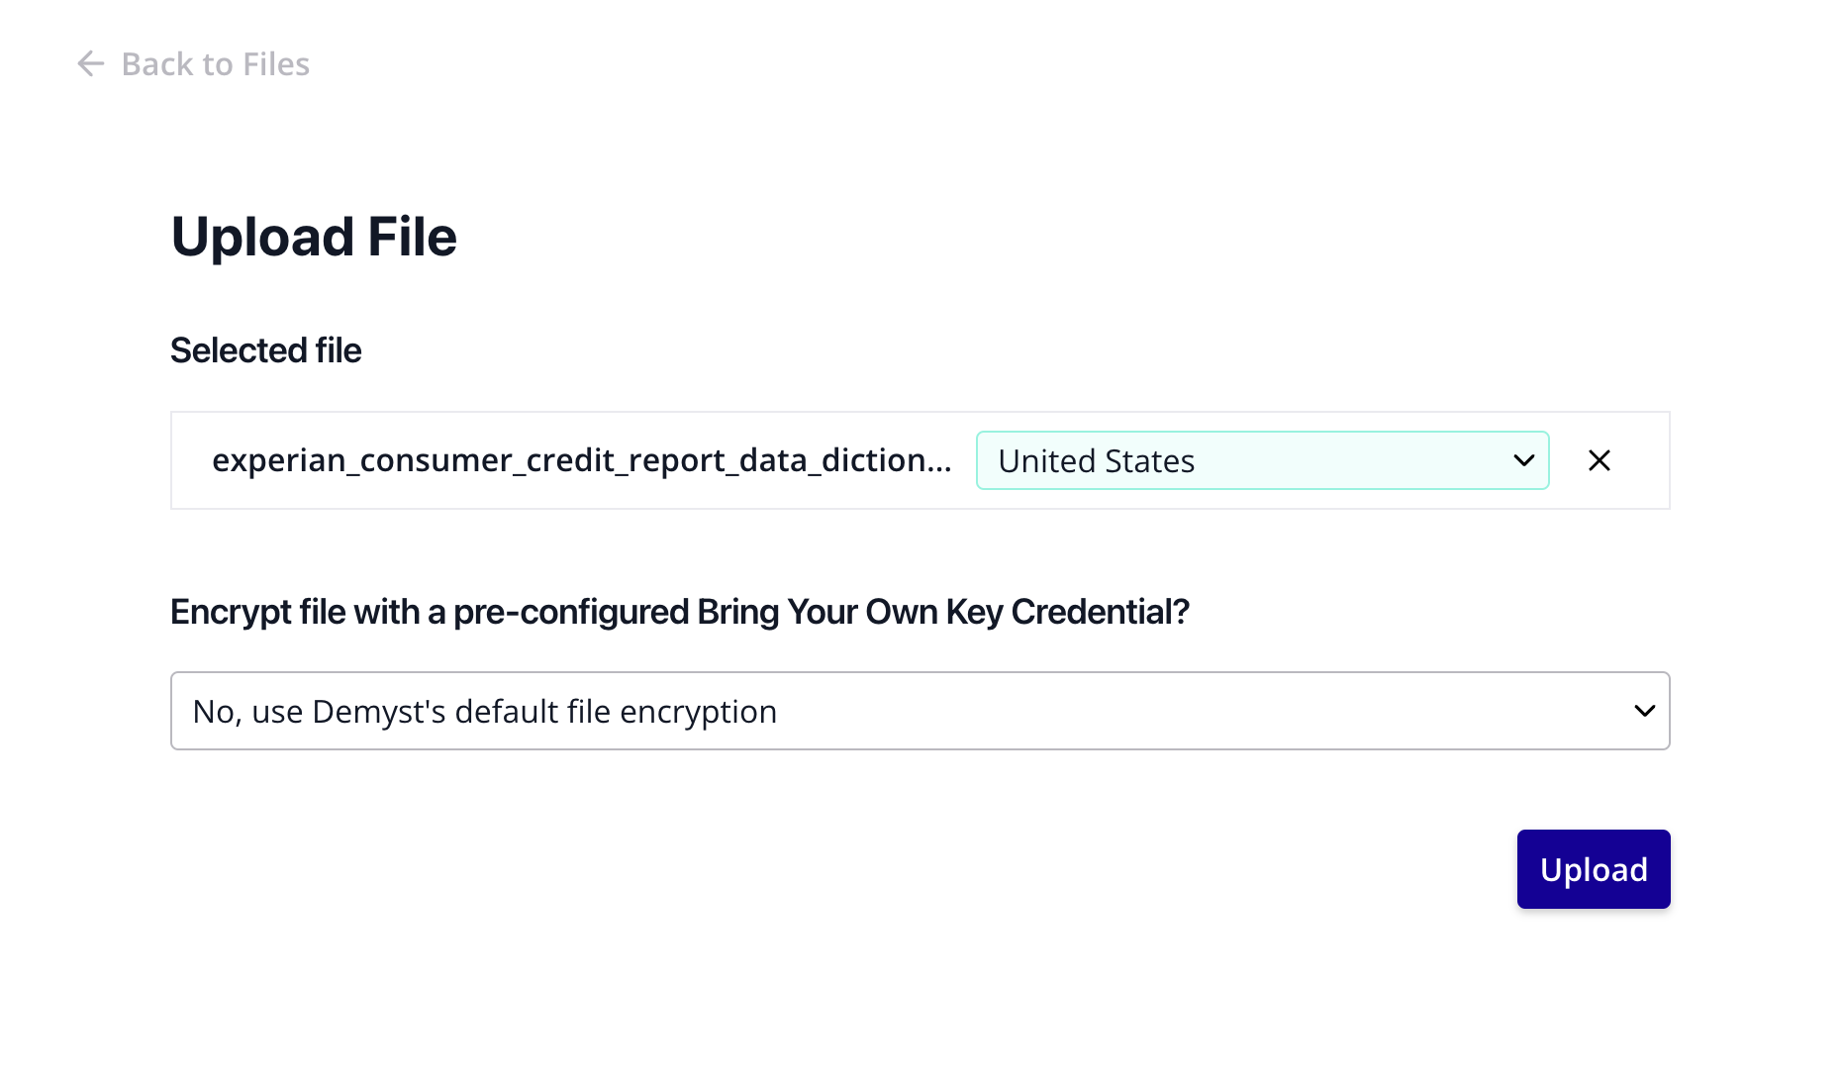Click the chevron on the encryption dropdown
The height and width of the screenshot is (1085, 1843).
tap(1644, 711)
